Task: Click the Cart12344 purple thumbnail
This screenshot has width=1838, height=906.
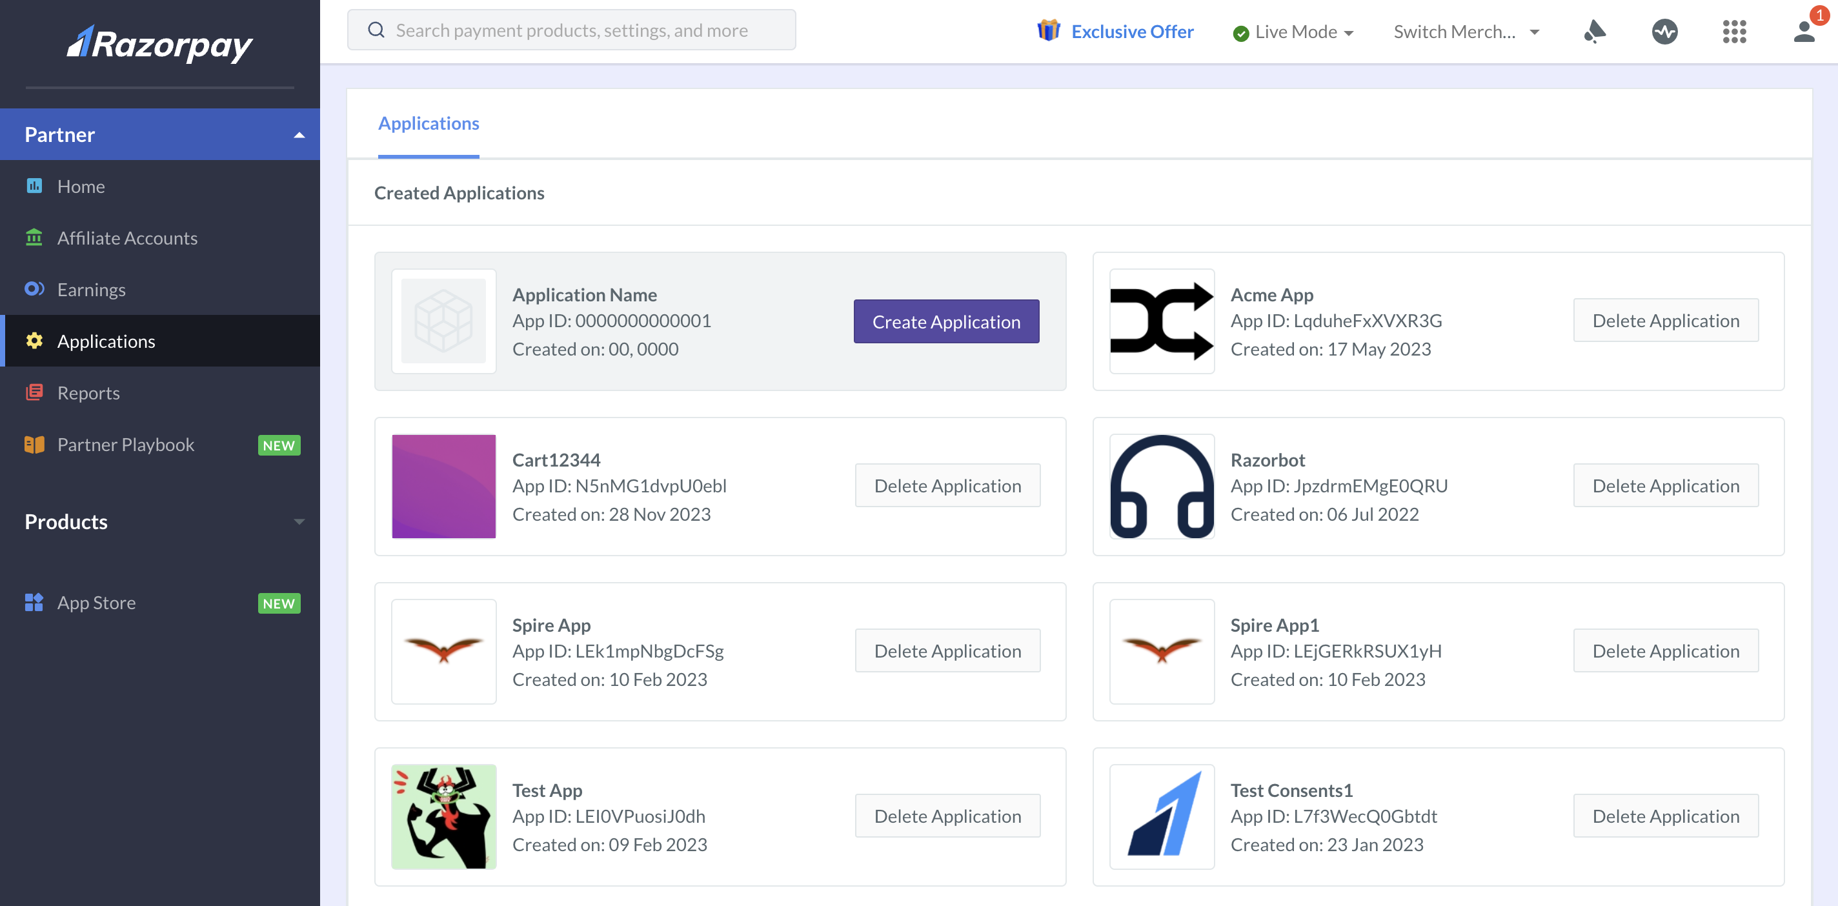Action: pos(444,486)
